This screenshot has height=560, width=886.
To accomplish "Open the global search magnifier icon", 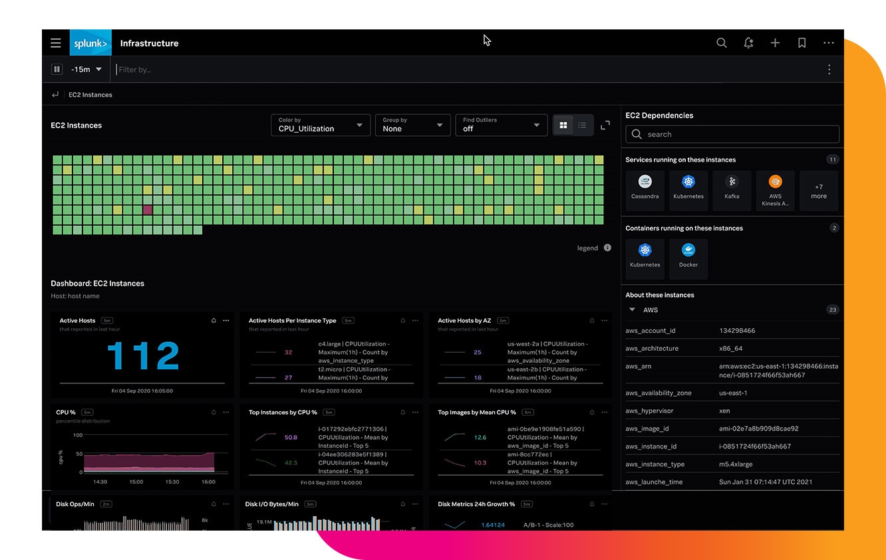I will coord(722,43).
